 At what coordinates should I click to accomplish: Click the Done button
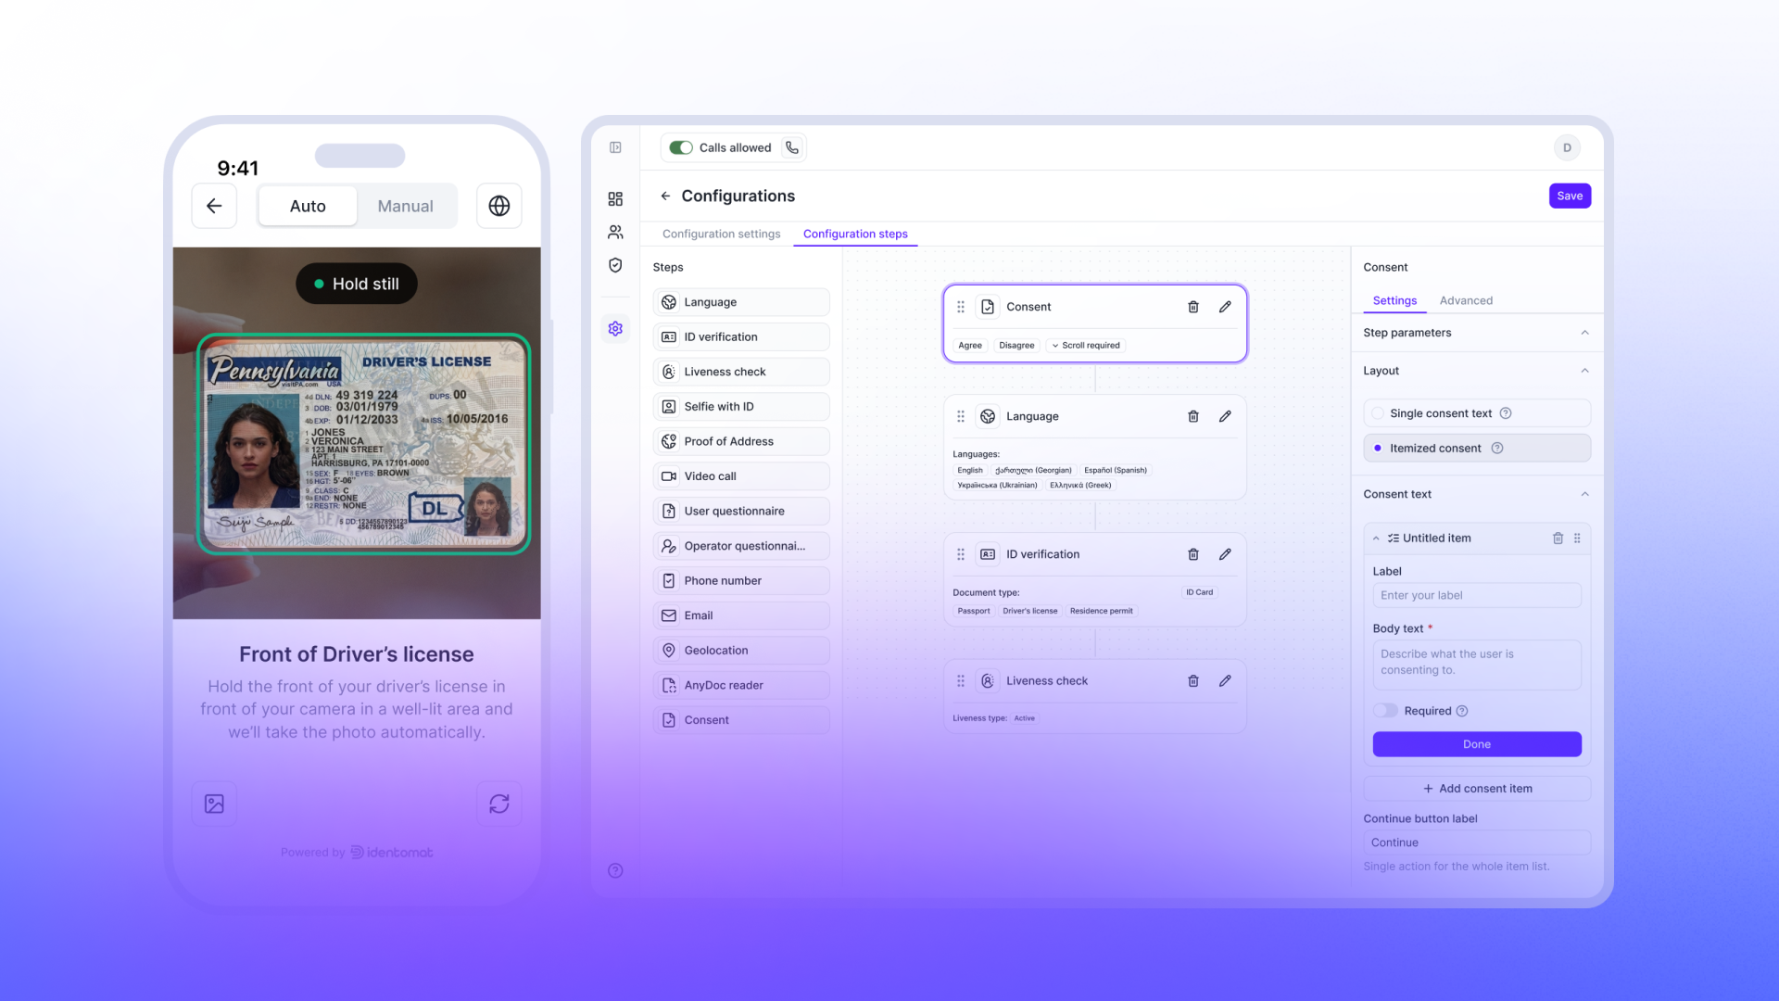pos(1477,744)
